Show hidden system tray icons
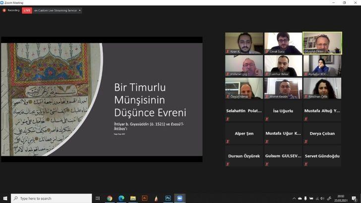This screenshot has height=203, width=361. click(x=294, y=199)
